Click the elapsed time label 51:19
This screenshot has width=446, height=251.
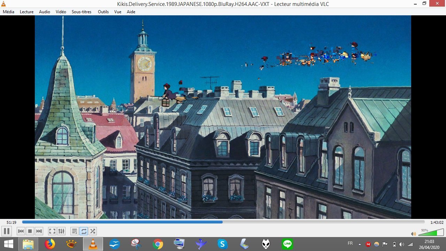(11, 222)
